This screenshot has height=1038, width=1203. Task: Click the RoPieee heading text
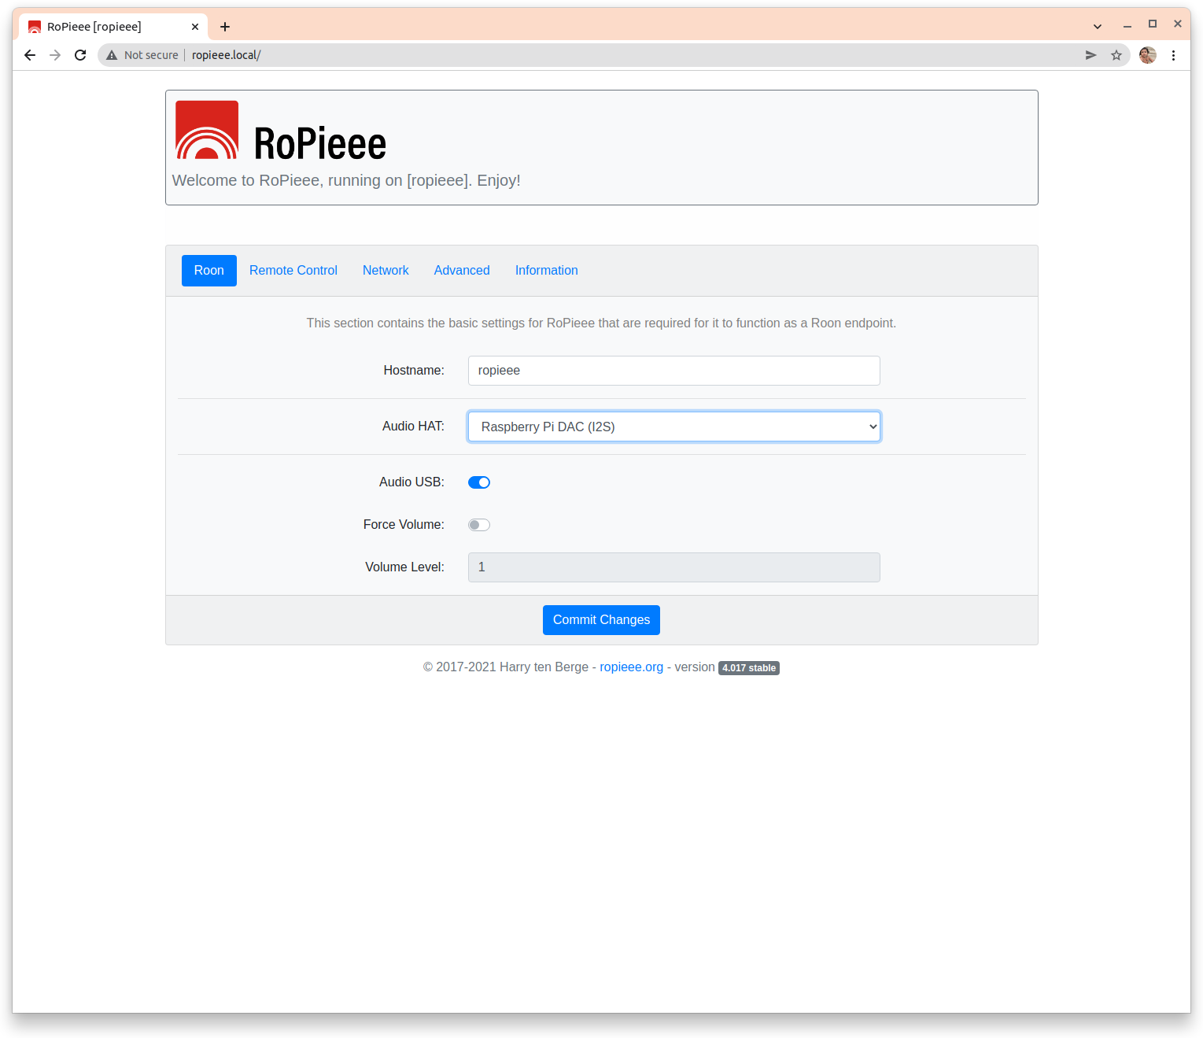point(320,144)
